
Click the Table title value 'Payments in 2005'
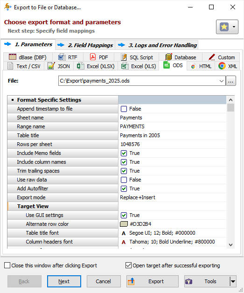140,135
